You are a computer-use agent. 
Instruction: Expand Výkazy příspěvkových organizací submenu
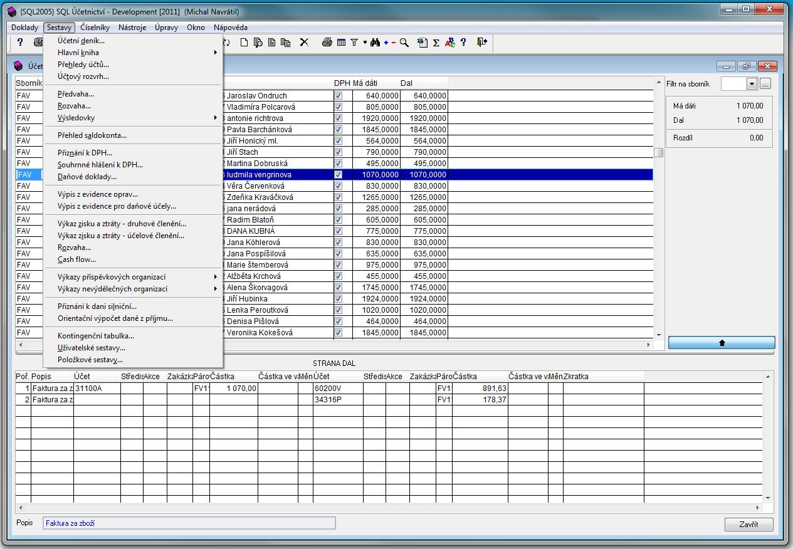[133, 277]
